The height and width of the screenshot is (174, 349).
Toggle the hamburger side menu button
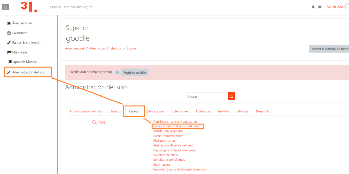6,7
